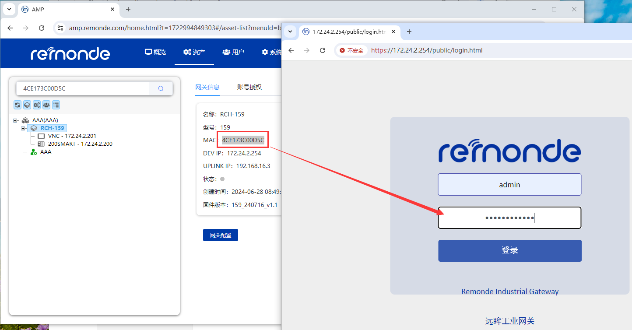
Task: Open the 资产 assets menu
Action: point(194,52)
